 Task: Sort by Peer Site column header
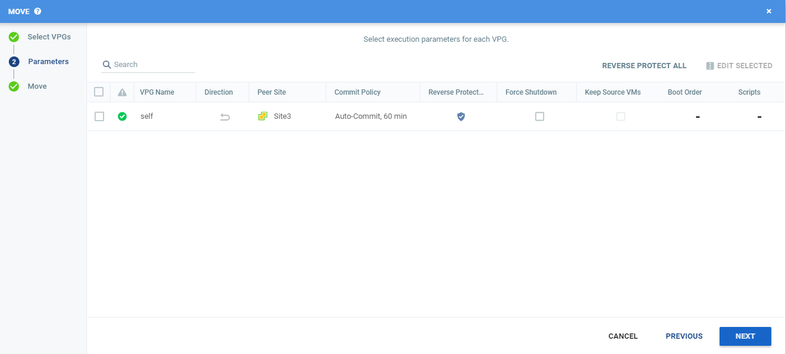coord(272,92)
